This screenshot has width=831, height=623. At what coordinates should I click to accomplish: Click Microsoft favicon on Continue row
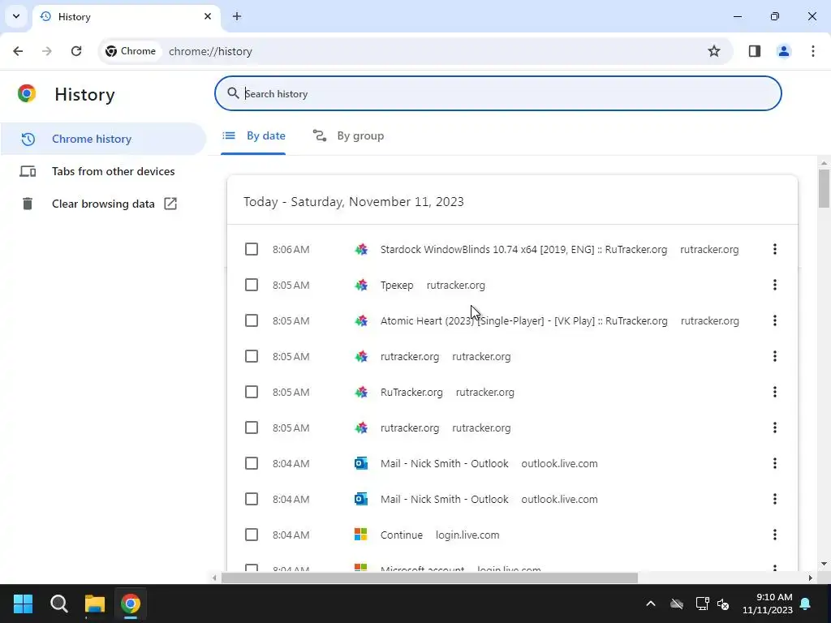coord(361,535)
